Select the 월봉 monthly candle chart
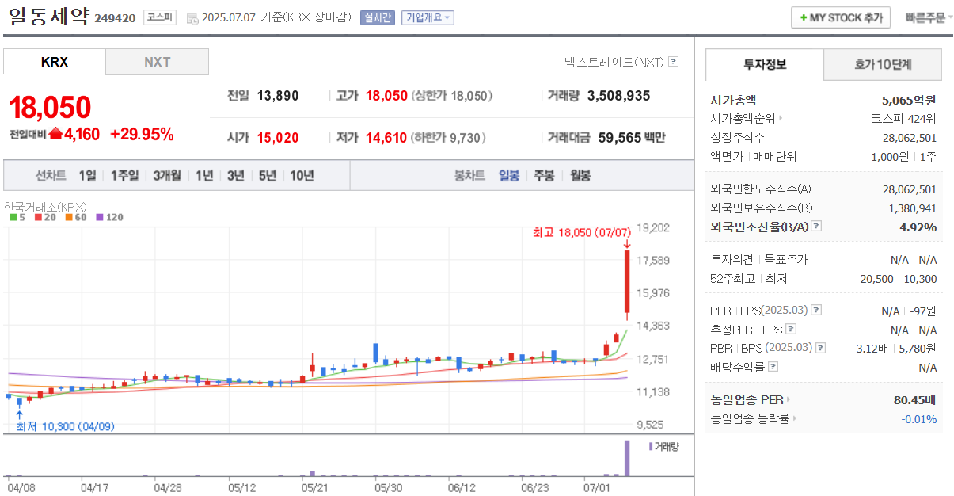954x496 pixels. tap(580, 176)
